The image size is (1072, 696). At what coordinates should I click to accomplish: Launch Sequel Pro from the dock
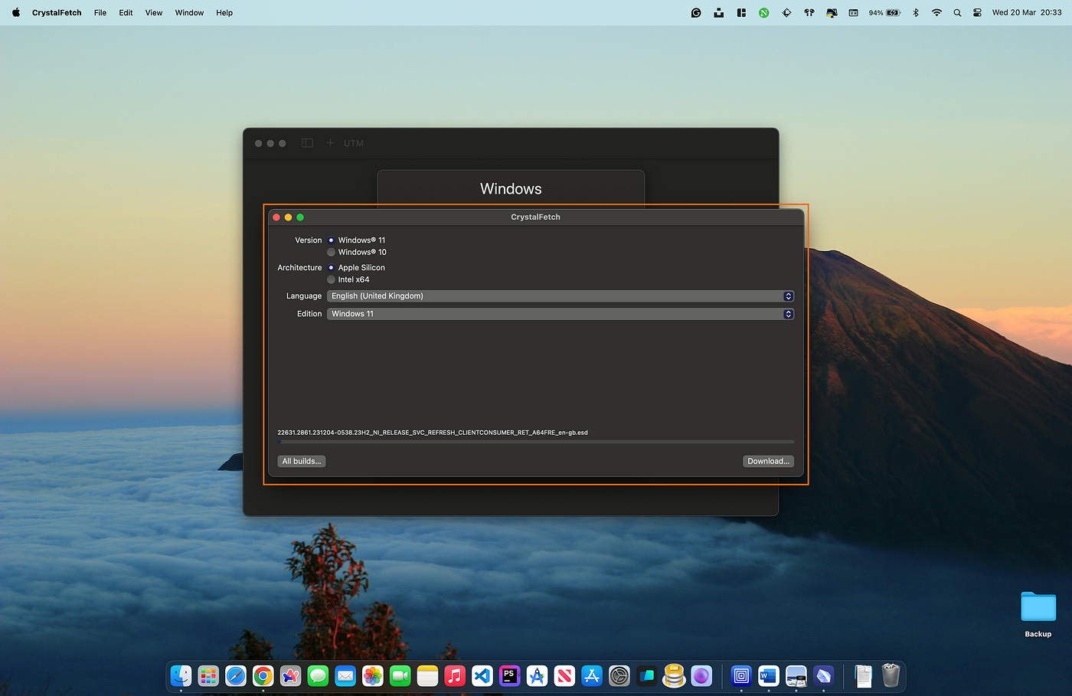tap(674, 675)
